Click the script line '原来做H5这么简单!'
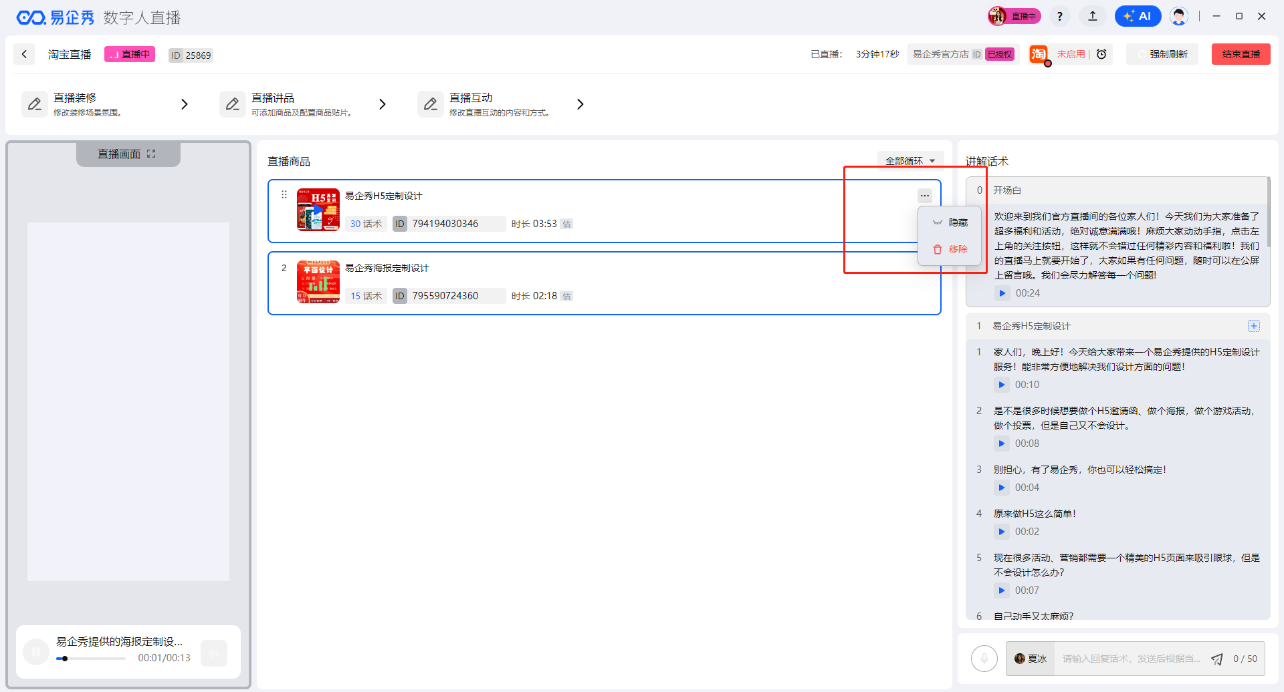 [x=1035, y=514]
